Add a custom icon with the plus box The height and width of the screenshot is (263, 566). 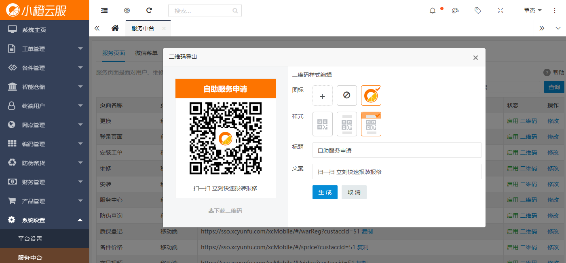[323, 95]
